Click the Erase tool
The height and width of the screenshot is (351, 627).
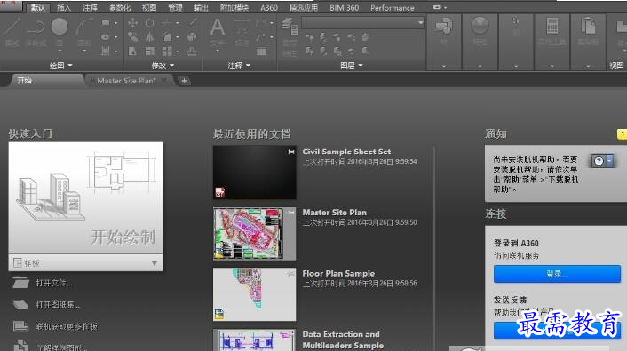pyautogui.click(x=192, y=23)
